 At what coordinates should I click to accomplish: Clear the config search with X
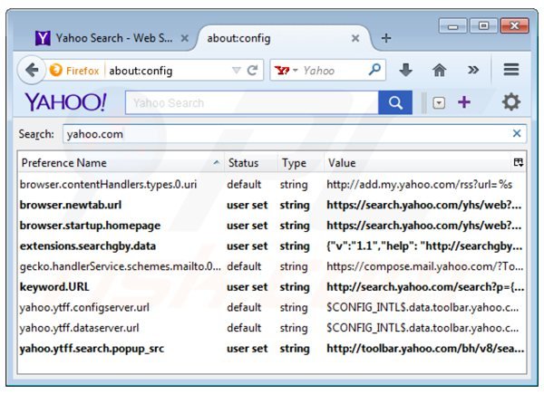tap(517, 133)
